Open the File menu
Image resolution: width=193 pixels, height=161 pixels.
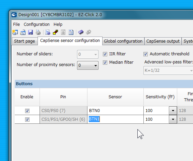[16, 24]
